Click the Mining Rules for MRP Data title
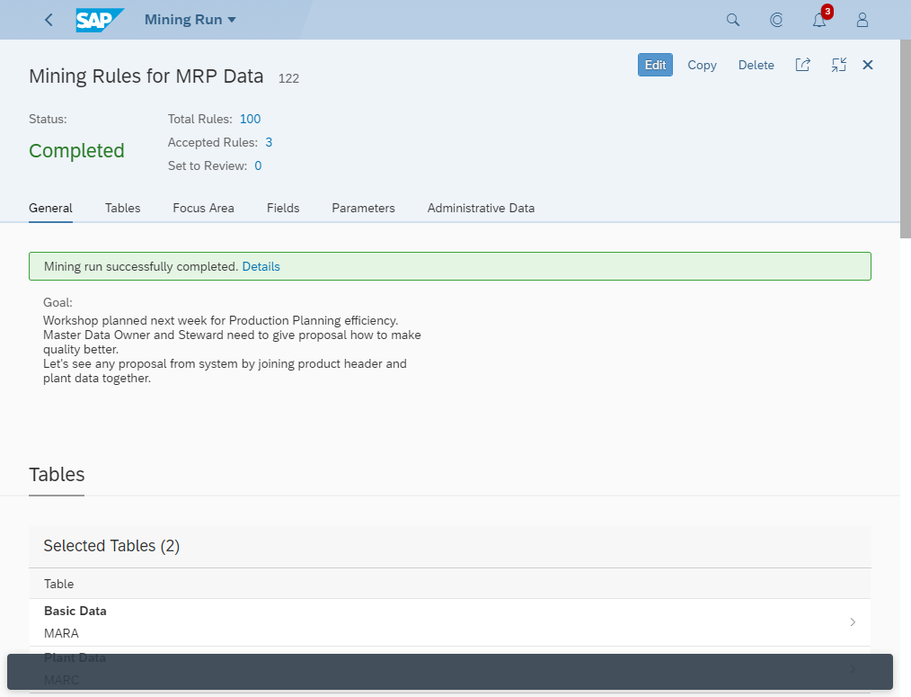This screenshot has width=911, height=697. pyautogui.click(x=146, y=76)
